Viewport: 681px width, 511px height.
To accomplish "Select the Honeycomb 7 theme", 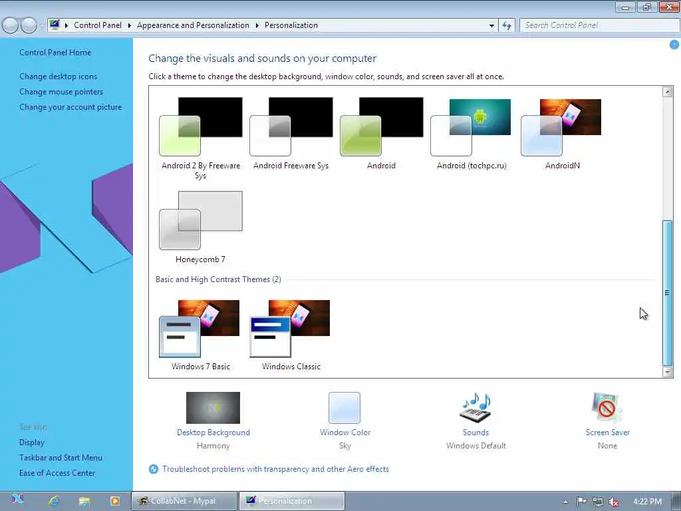I will (201, 228).
